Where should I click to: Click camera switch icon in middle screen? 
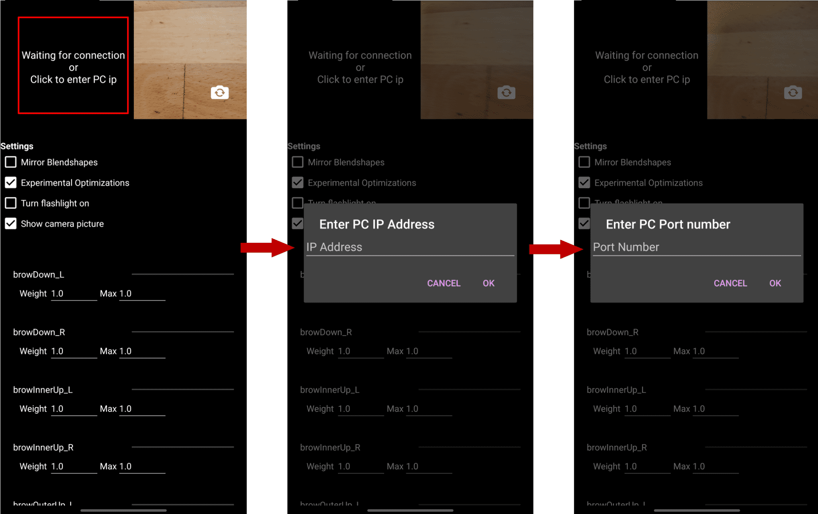coord(506,93)
